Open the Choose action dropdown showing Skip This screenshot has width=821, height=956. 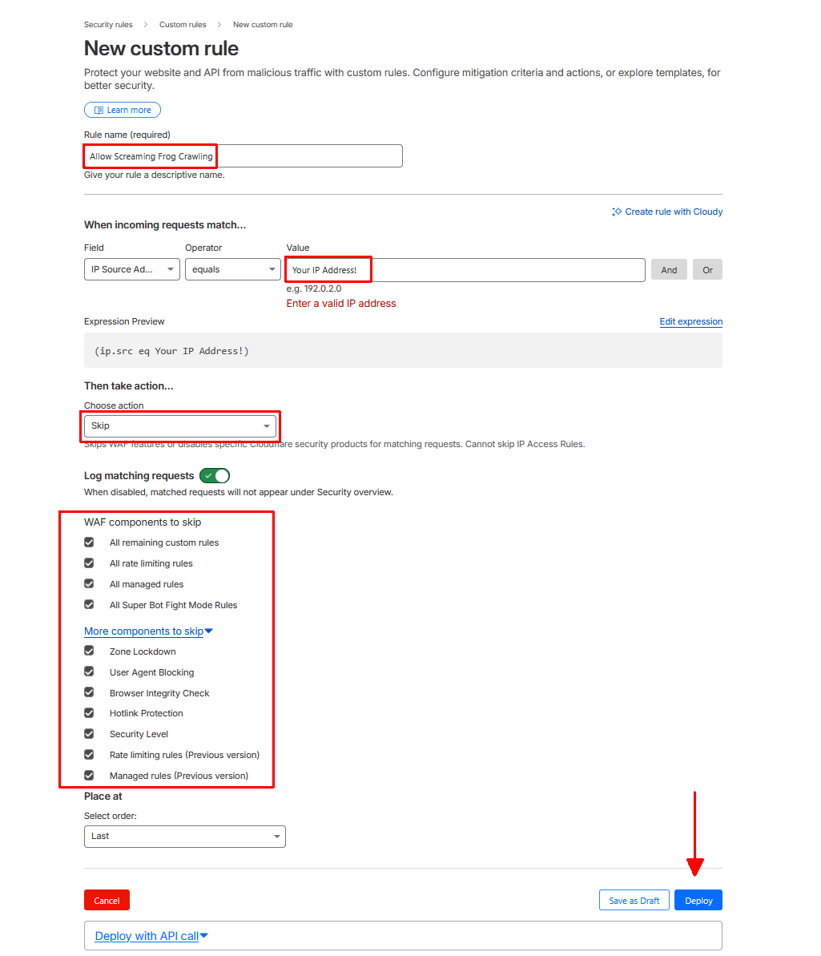[x=179, y=426]
